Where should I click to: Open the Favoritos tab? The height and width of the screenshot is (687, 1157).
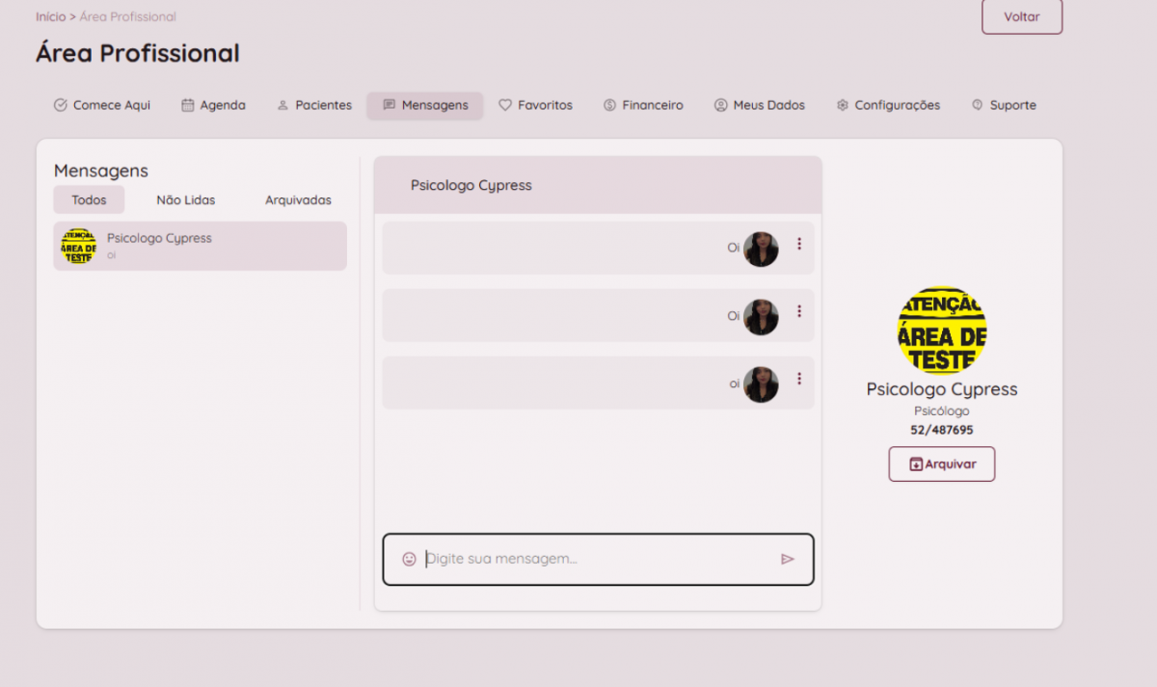535,105
